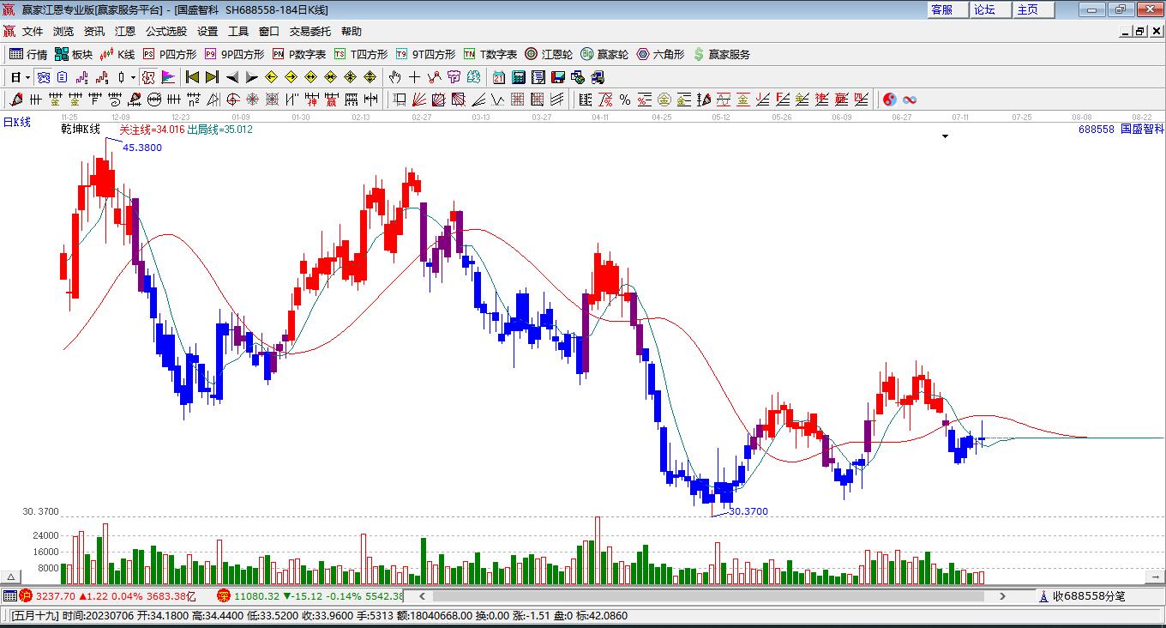Click the blue-red infinity loop icon
The width and height of the screenshot is (1166, 628).
(910, 100)
